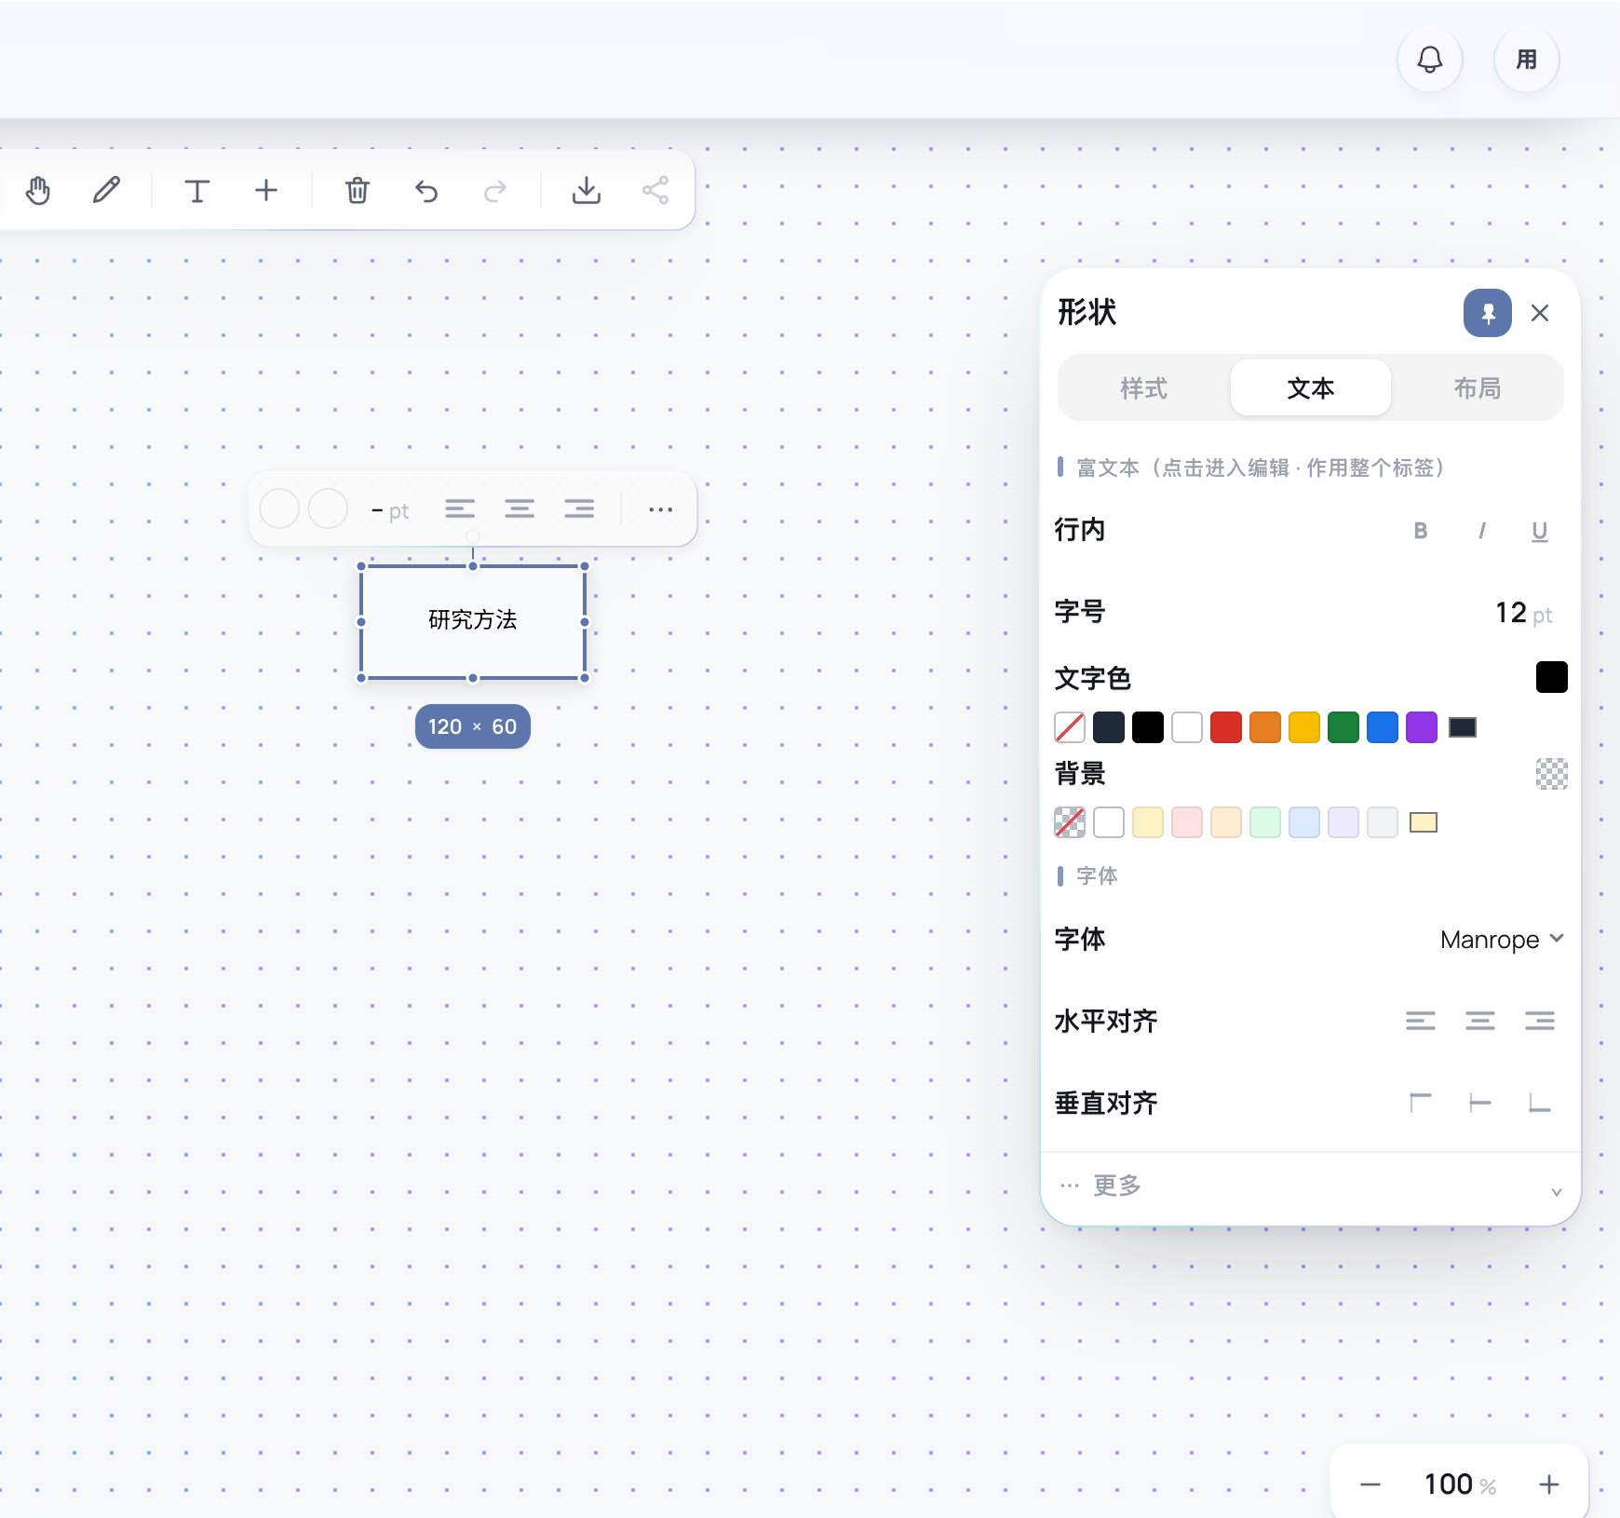The image size is (1620, 1518).
Task: Toggle italic inline formatting
Action: click(x=1480, y=531)
